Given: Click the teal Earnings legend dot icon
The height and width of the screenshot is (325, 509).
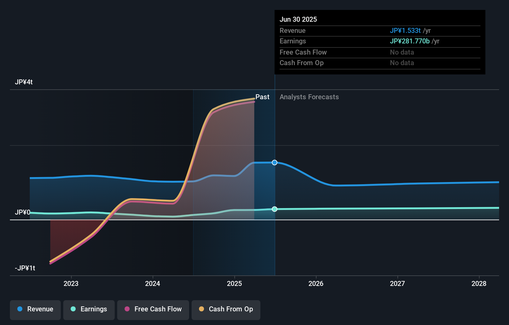Looking at the screenshot, I should tap(73, 309).
